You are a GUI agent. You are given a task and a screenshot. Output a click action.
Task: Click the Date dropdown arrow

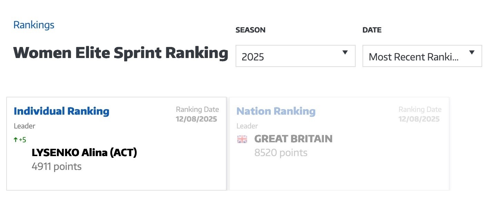pyautogui.click(x=472, y=53)
